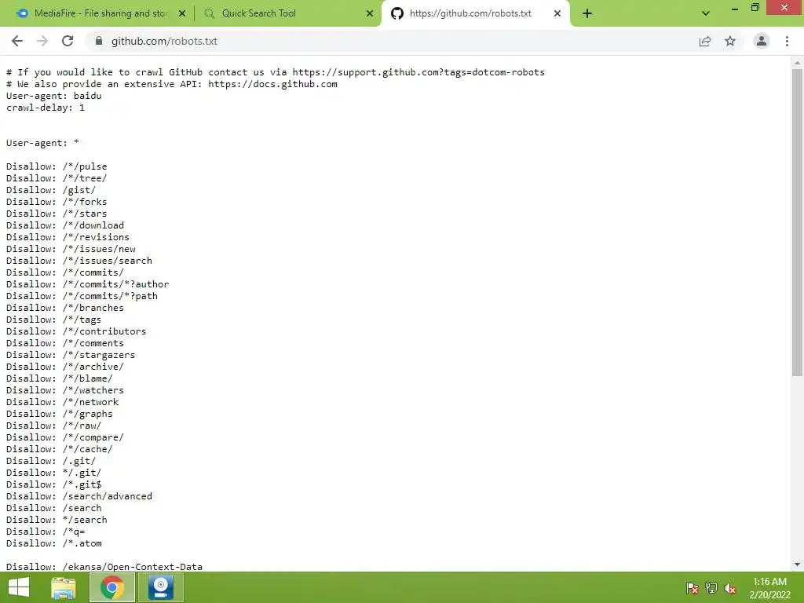804x603 pixels.
Task: Click "Disallow: /*/download" line
Action: (x=65, y=225)
